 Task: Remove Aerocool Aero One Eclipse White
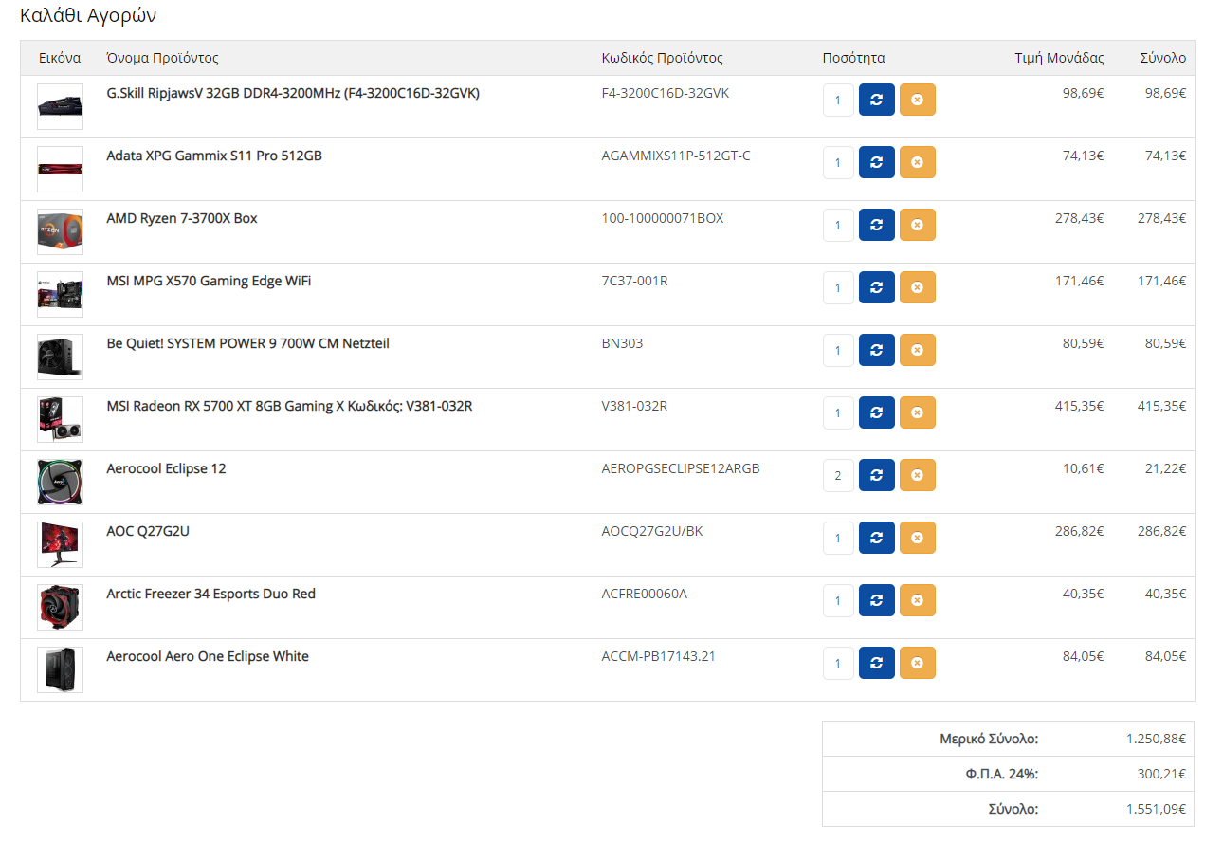coord(918,663)
